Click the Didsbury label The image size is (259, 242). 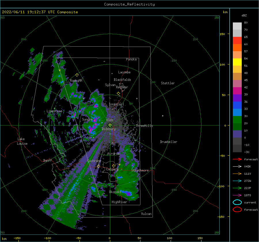(x=108, y=129)
